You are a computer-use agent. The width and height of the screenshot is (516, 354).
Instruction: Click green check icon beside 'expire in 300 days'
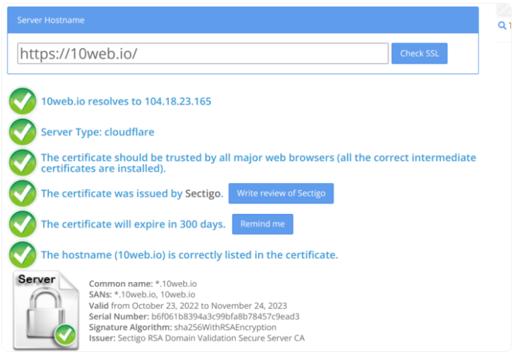click(x=23, y=224)
